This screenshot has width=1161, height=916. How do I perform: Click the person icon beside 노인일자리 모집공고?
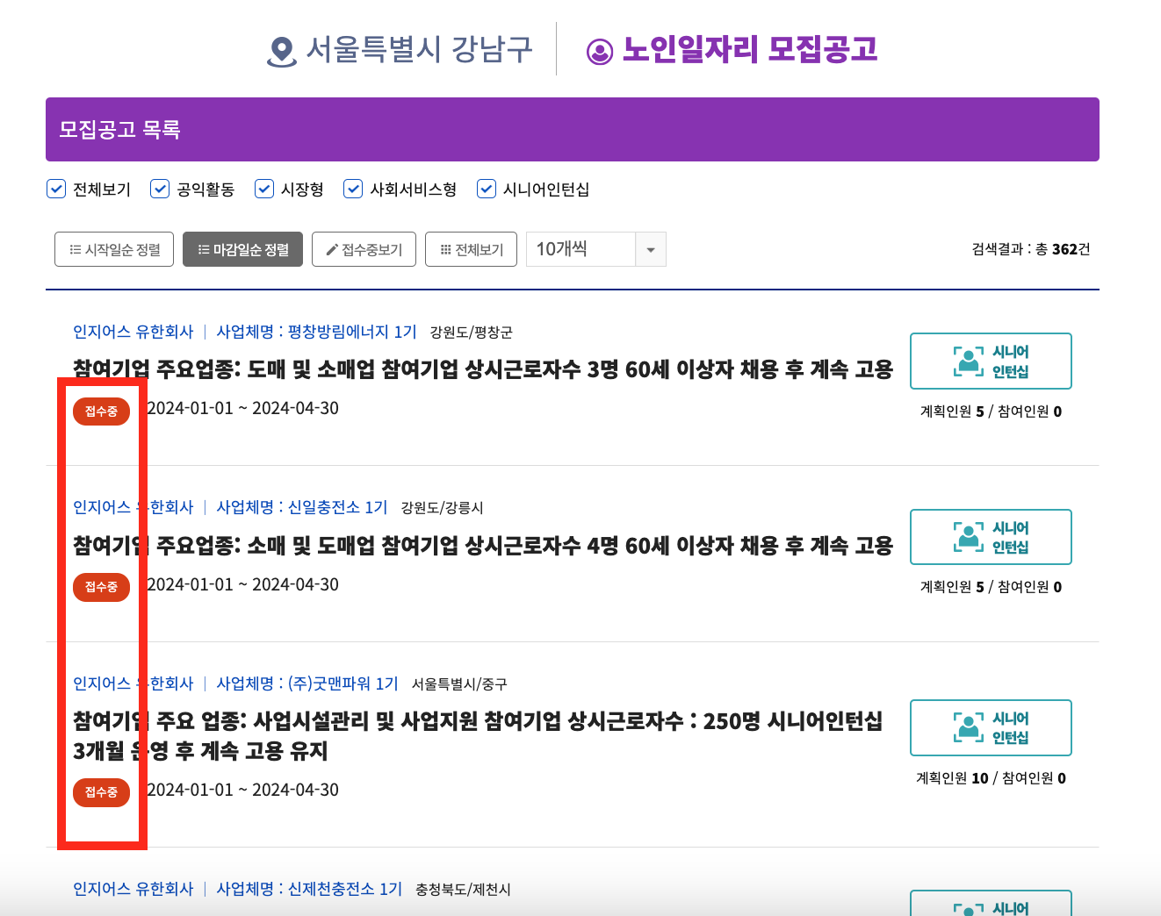[600, 52]
